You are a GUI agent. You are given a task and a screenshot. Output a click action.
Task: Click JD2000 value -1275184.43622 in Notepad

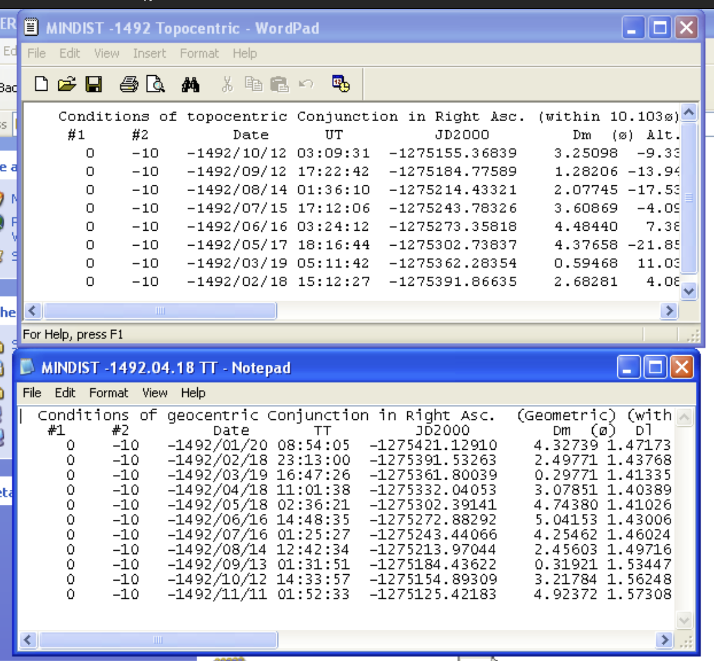pyautogui.click(x=433, y=564)
